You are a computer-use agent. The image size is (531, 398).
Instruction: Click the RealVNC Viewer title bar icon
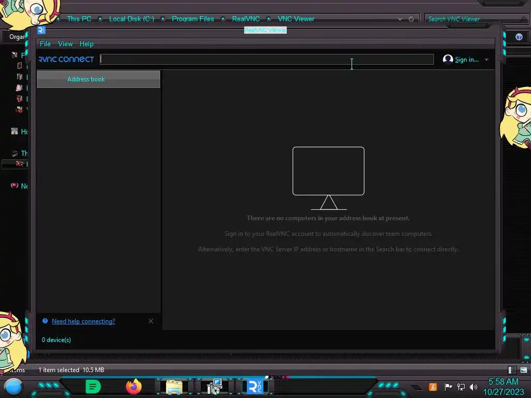click(x=41, y=30)
